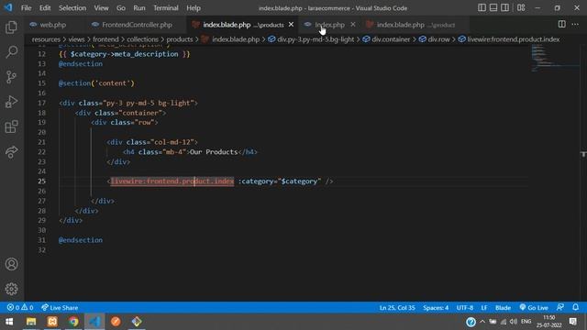
Task: Open File Explorer from taskbar
Action: coord(31,322)
